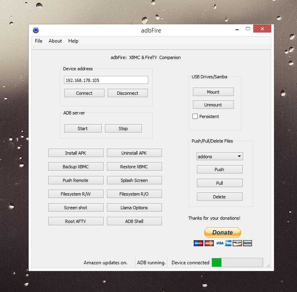Minimize the adbFire window
Viewport: 297px width, 292px height.
click(x=237, y=29)
